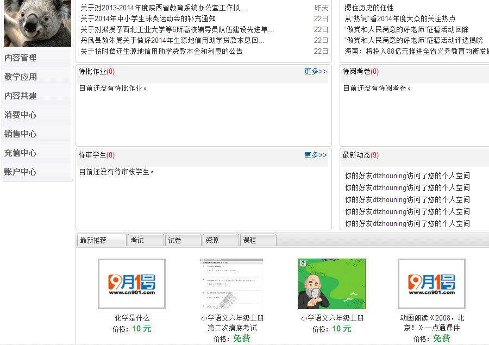Open the 2014年中小学生球类运动会 notice link

click(148, 19)
